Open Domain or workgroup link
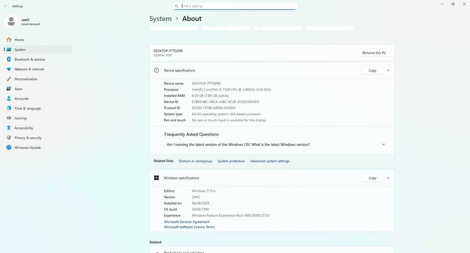The width and height of the screenshot is (470, 253). 195,161
